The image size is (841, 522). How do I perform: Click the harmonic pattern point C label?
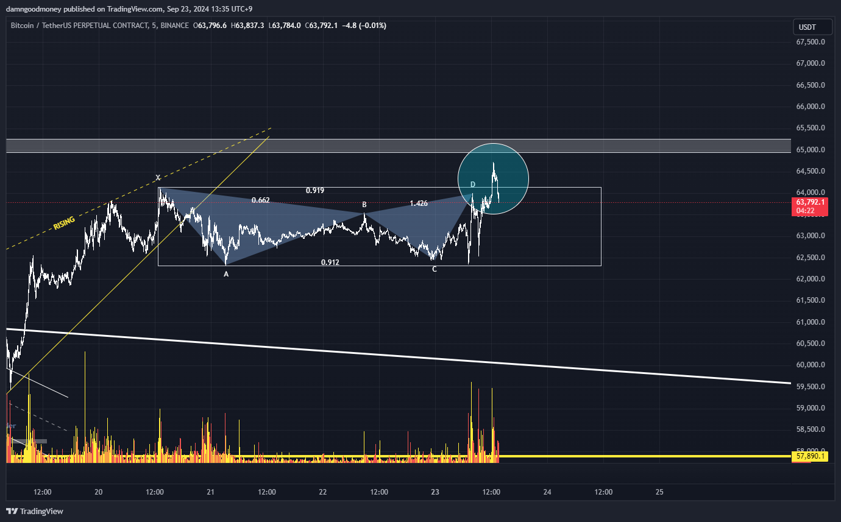435,269
